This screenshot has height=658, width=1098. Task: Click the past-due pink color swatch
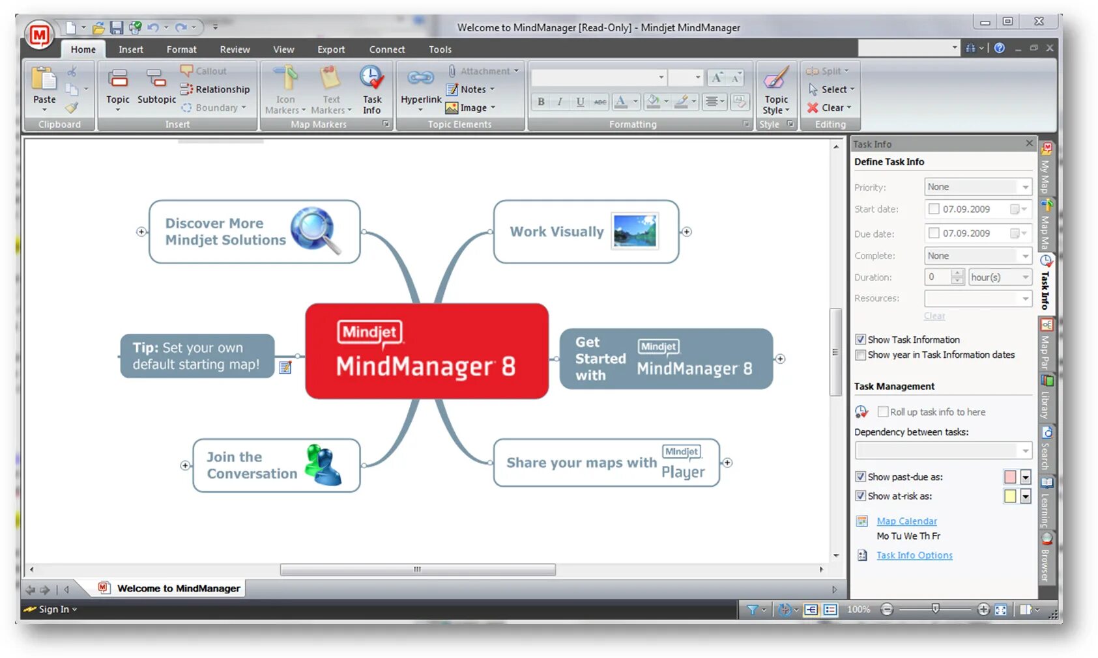[x=1010, y=477]
